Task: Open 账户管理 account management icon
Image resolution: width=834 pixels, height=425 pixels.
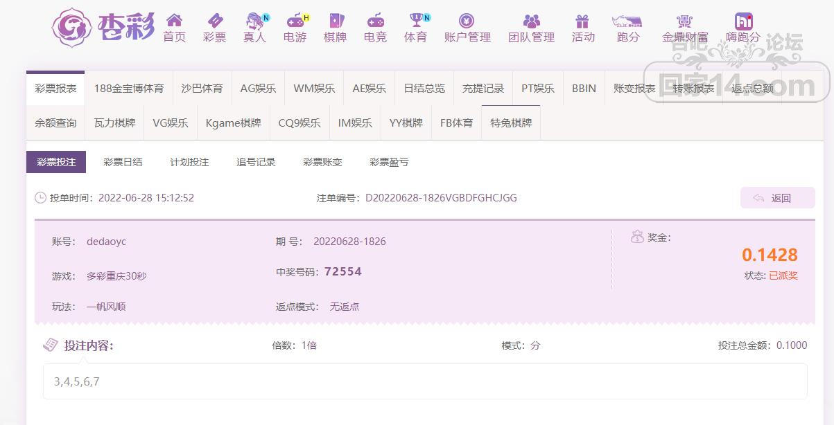Action: coord(467,21)
